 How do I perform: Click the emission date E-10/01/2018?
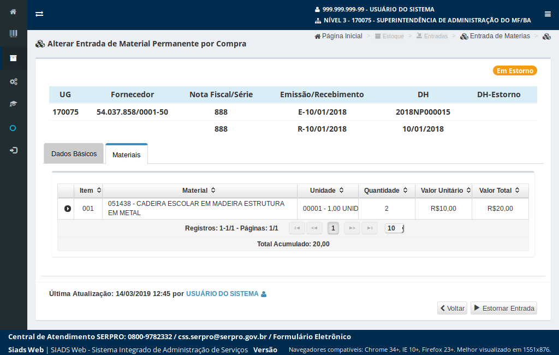tap(322, 112)
